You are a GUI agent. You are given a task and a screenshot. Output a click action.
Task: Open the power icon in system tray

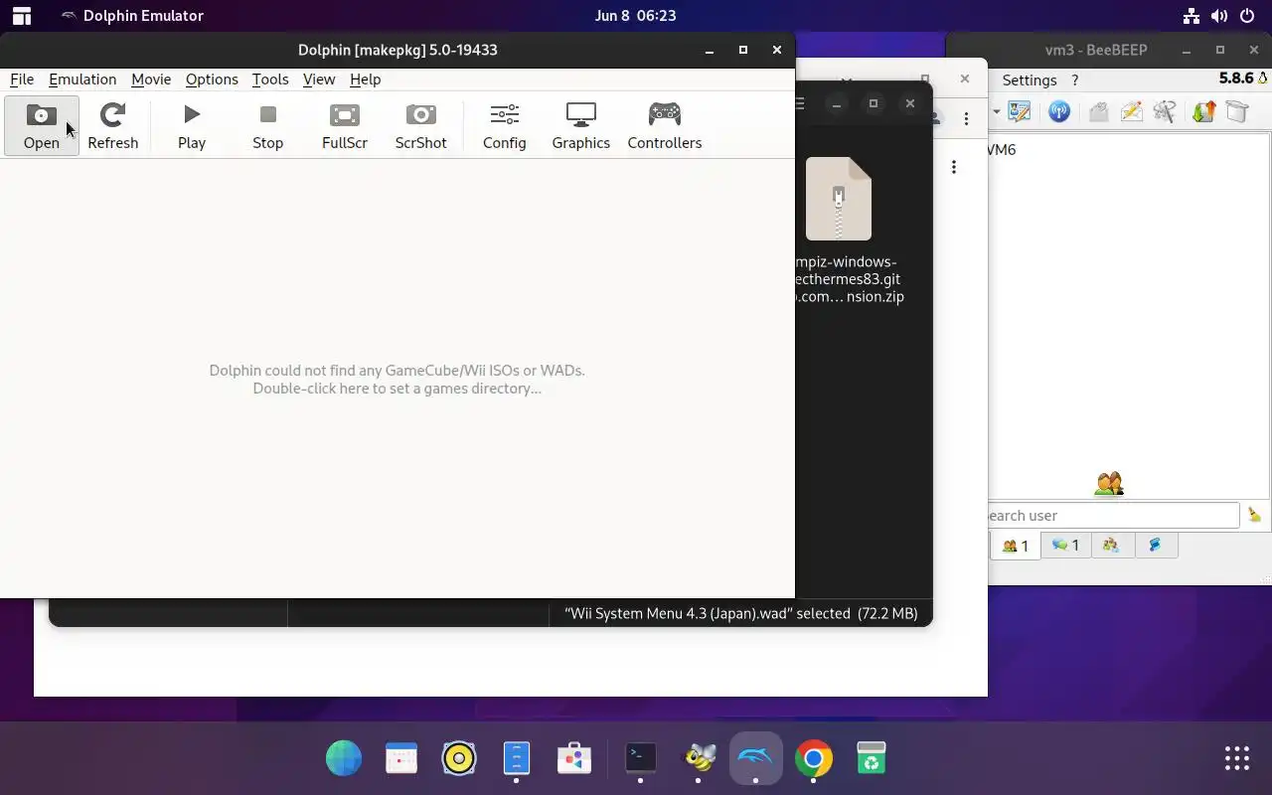[x=1247, y=16]
